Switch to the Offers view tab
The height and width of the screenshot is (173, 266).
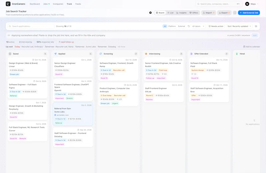(194, 13)
